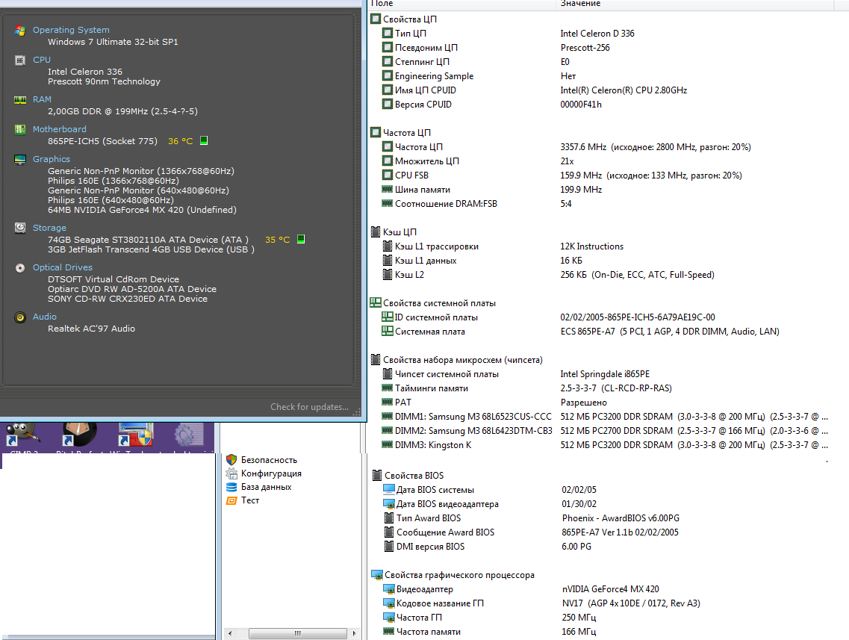Click 'Windows 7 Ultimate 32-bit SP1' in Speccy

(113, 42)
